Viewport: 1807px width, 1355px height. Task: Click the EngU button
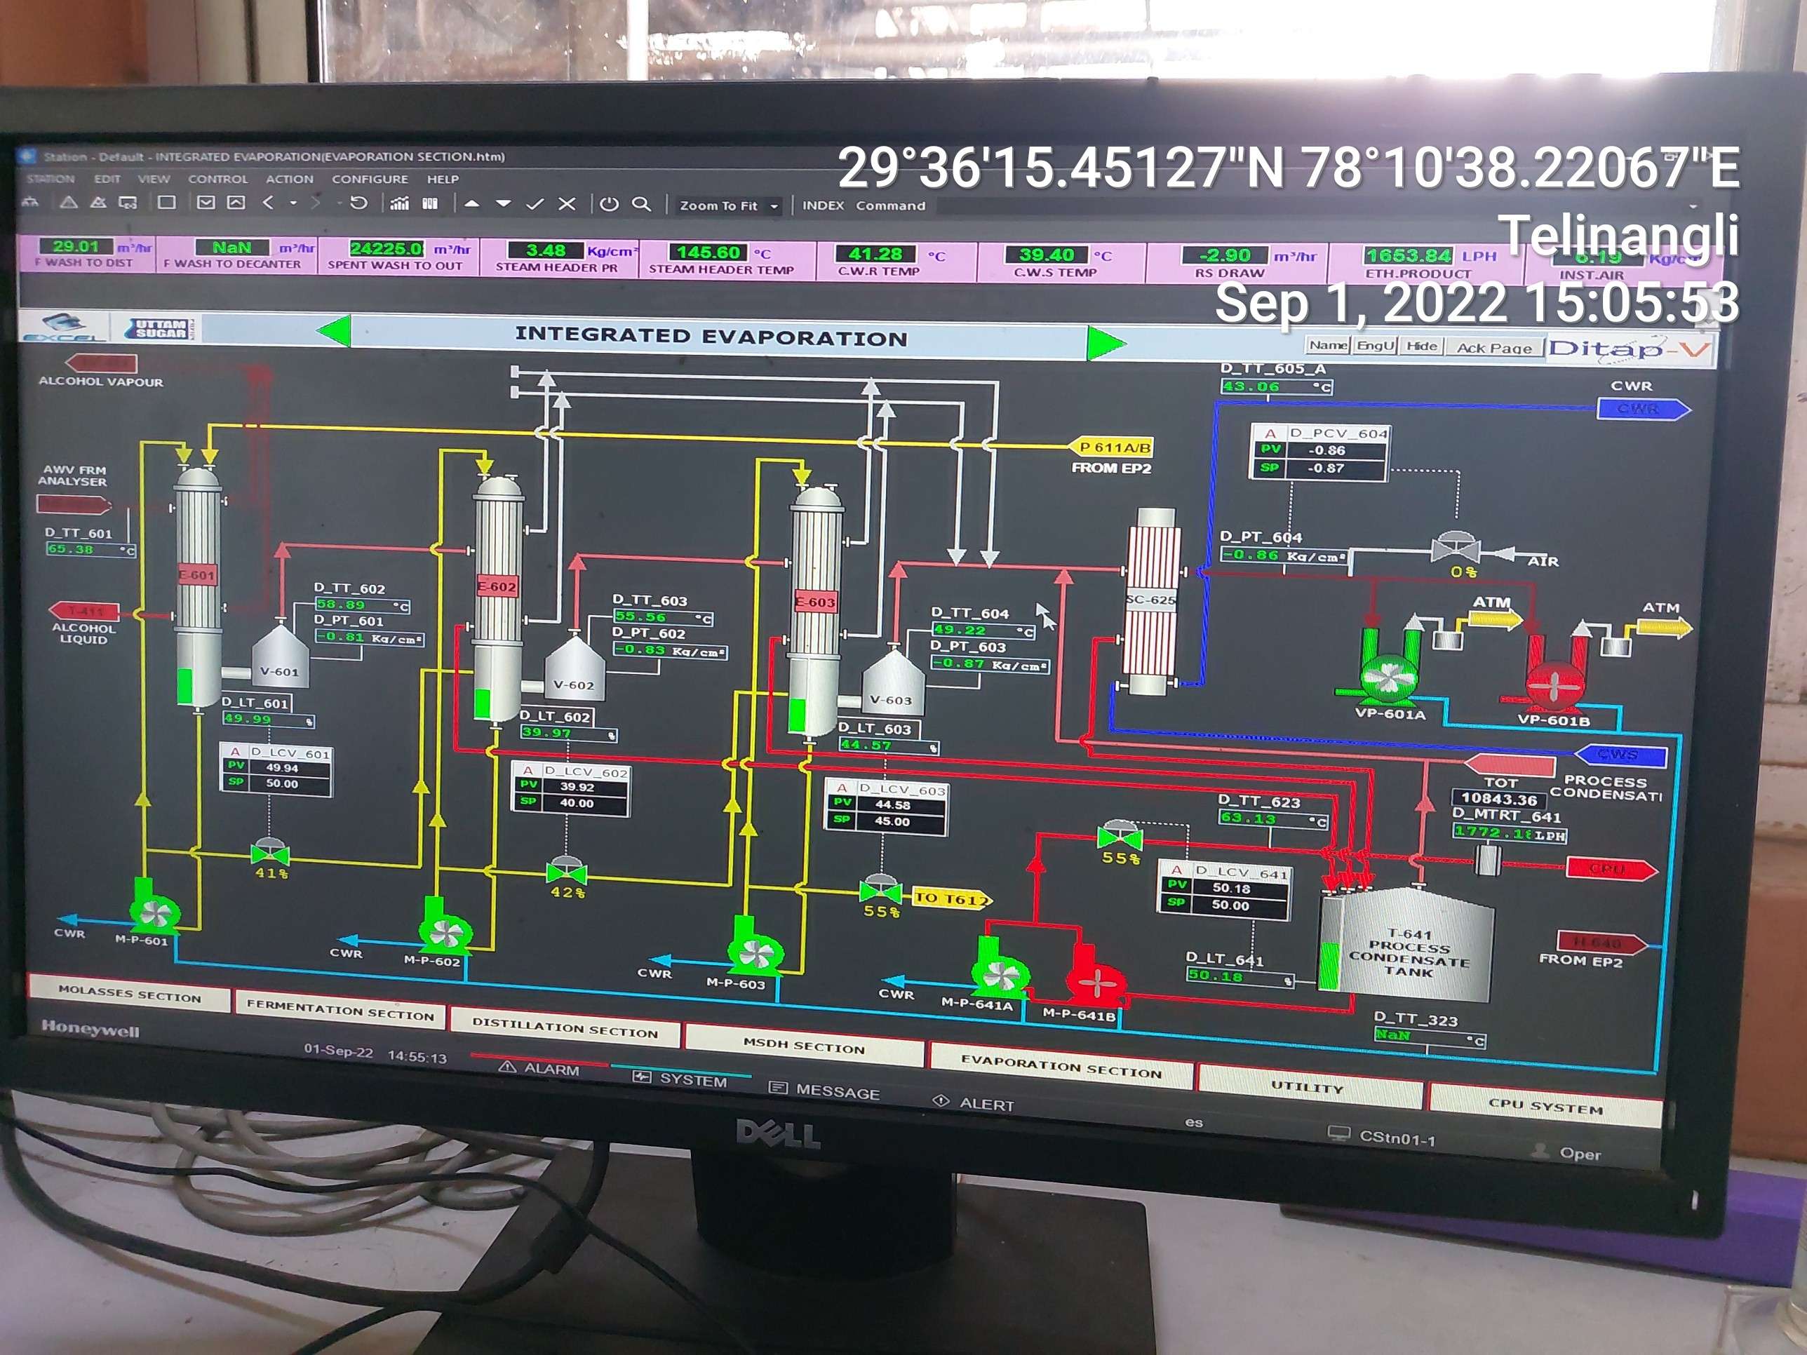pos(1375,346)
